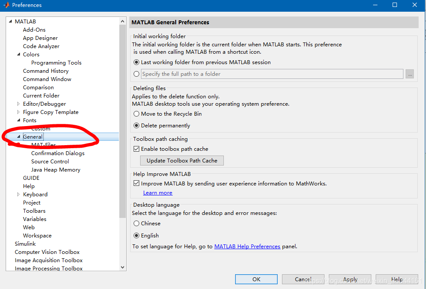Open the Learn more link

(157, 193)
